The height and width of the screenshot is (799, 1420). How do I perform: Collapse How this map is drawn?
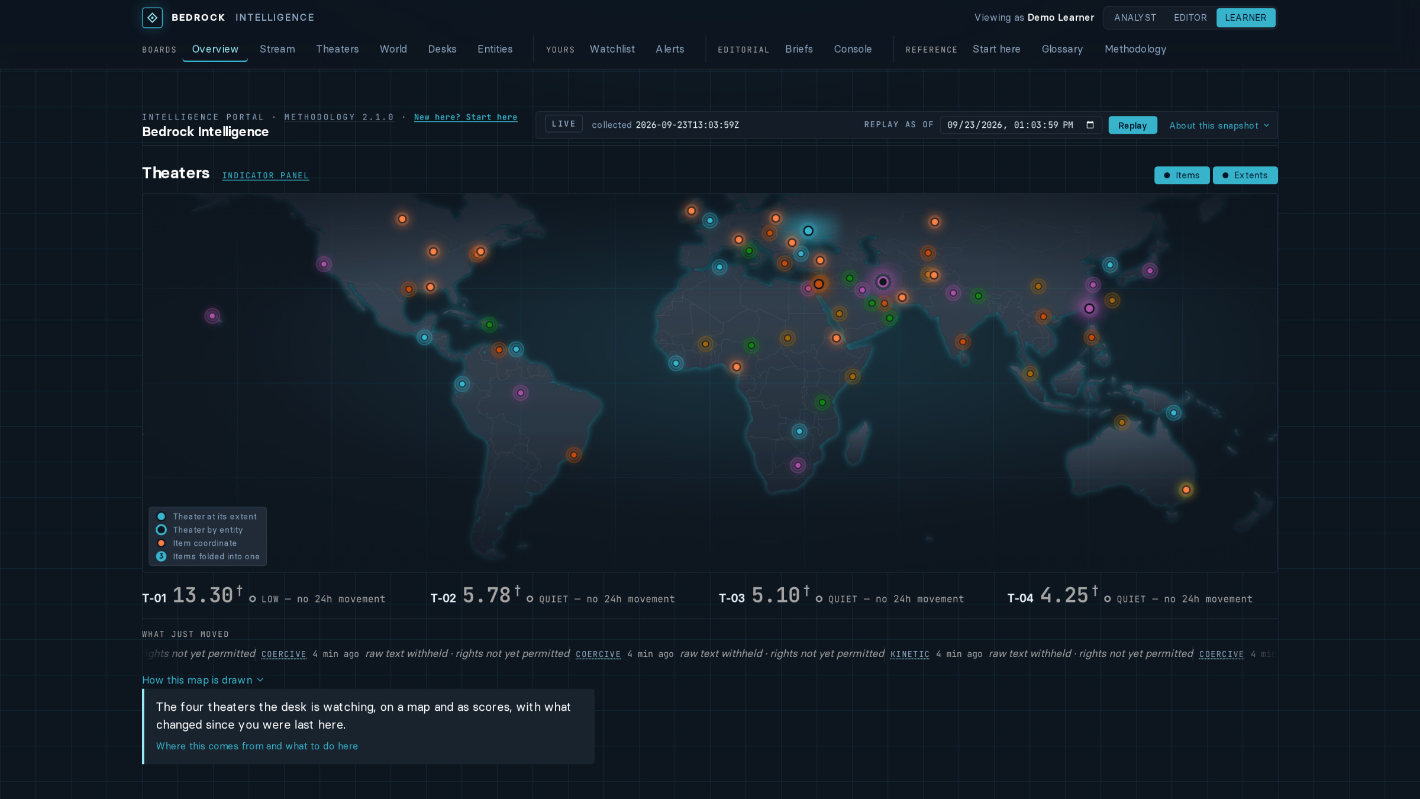202,680
